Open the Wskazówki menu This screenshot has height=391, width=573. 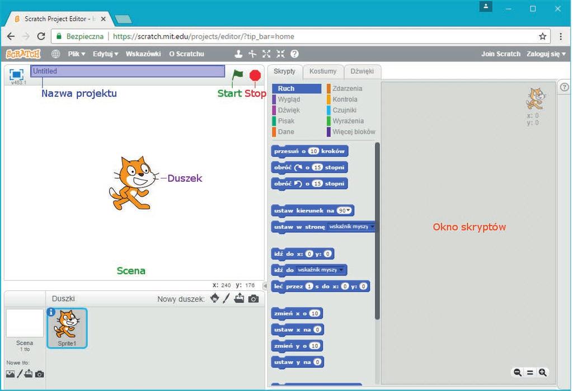[x=143, y=54]
